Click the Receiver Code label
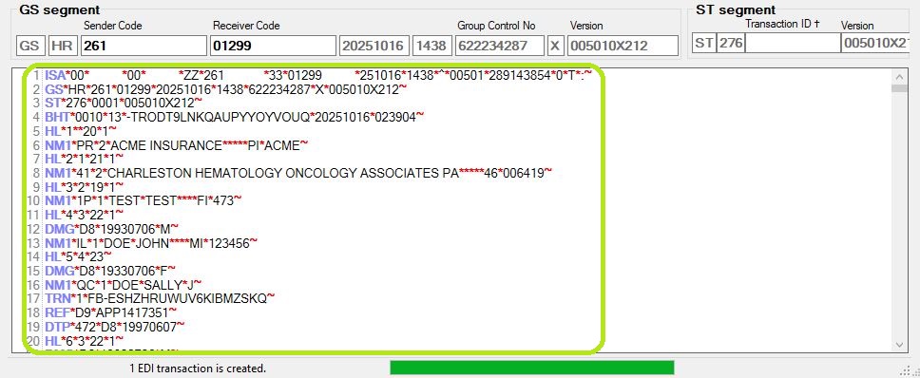The image size is (920, 378). pyautogui.click(x=246, y=26)
